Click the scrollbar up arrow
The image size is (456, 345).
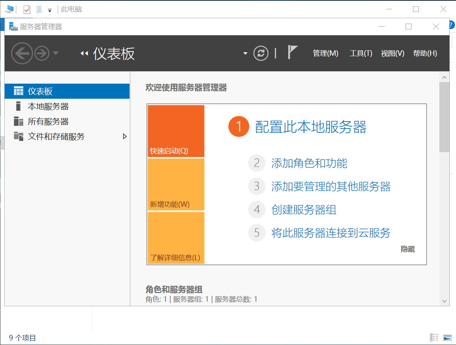444,77
